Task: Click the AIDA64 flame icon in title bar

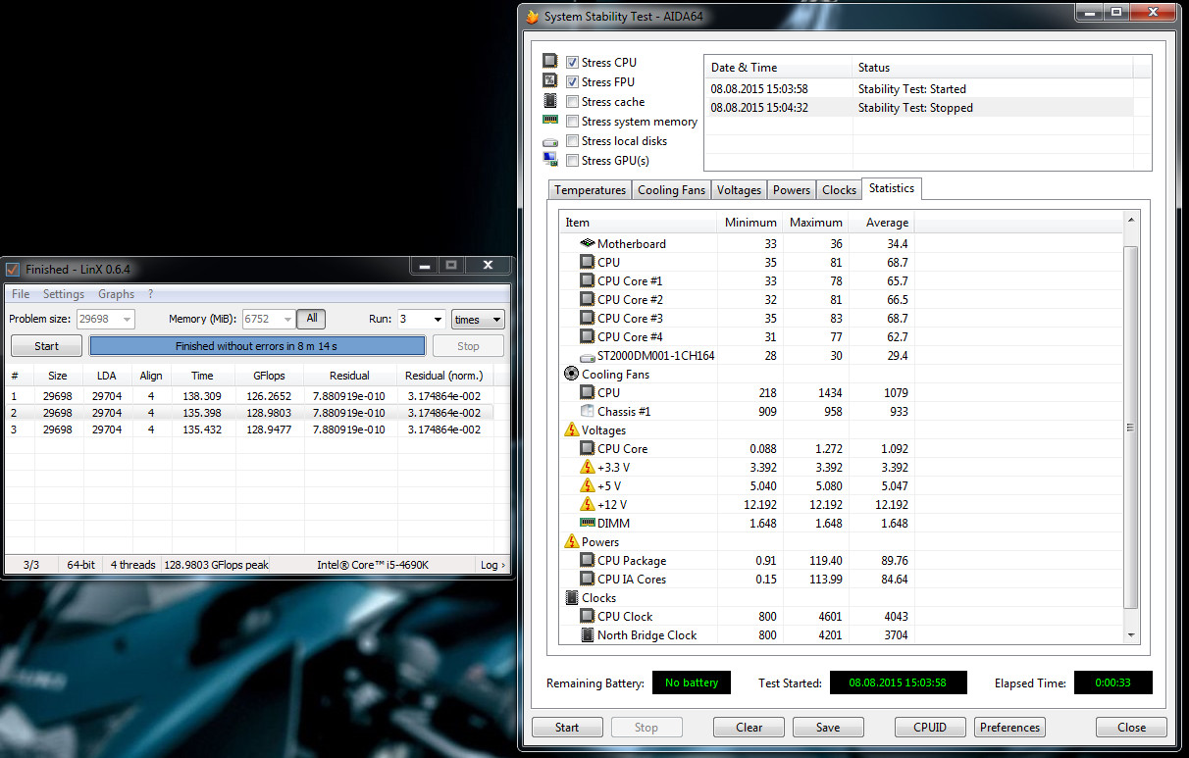Action: pos(532,16)
